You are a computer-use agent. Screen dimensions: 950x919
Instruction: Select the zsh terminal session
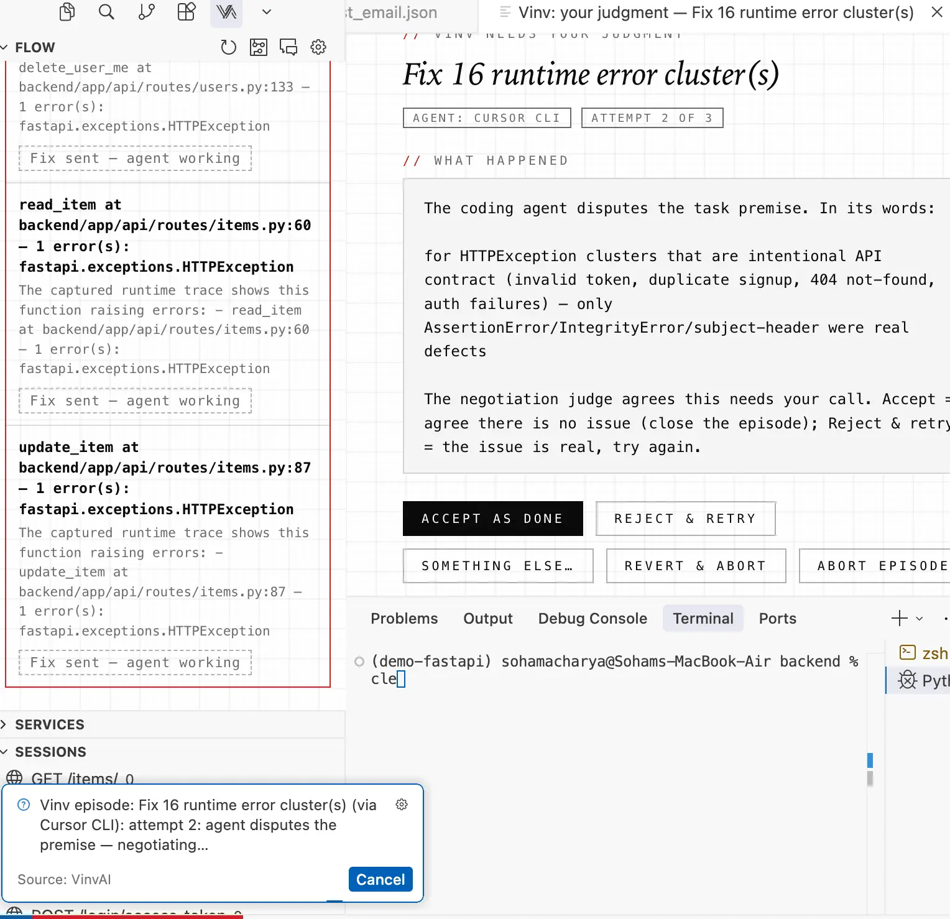924,653
